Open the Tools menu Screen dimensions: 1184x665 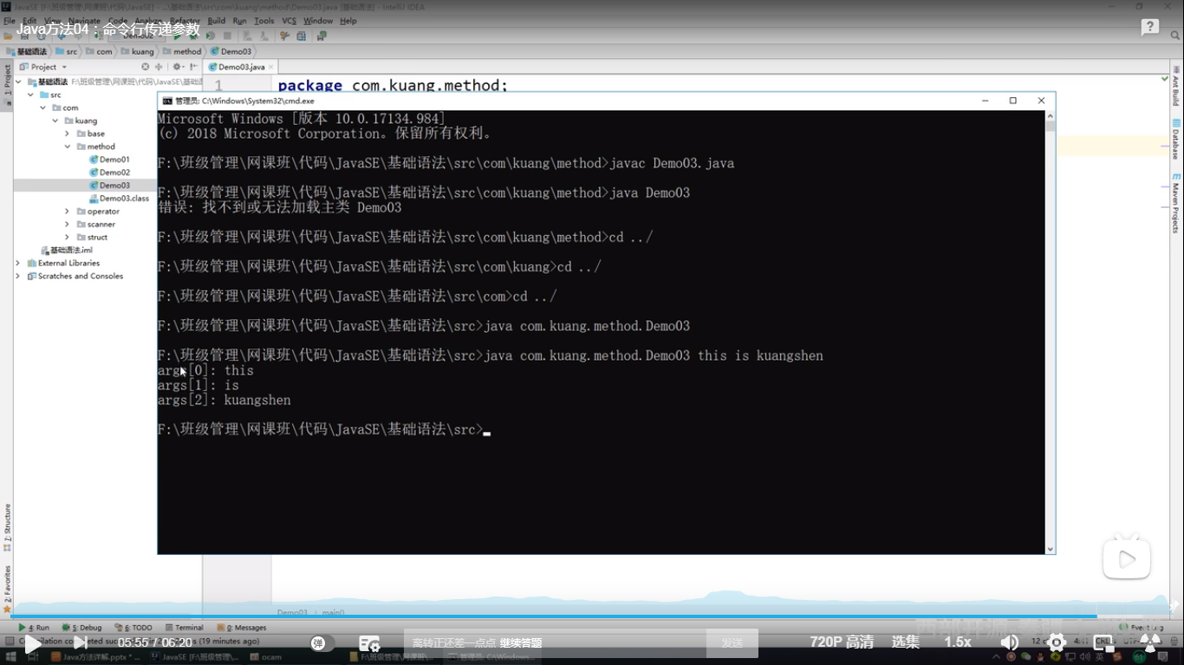[264, 21]
